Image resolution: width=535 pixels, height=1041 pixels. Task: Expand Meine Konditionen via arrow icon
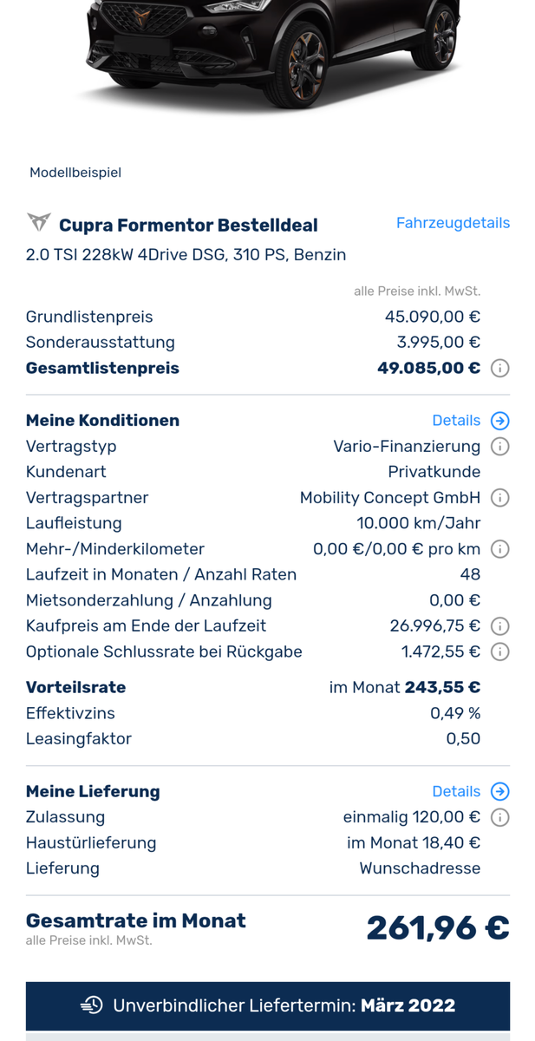(499, 421)
